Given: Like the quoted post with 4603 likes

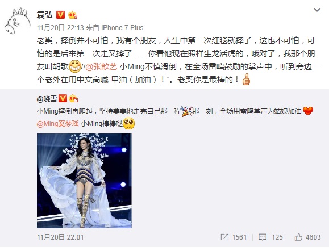Looking at the screenshot, I should click(x=307, y=237).
